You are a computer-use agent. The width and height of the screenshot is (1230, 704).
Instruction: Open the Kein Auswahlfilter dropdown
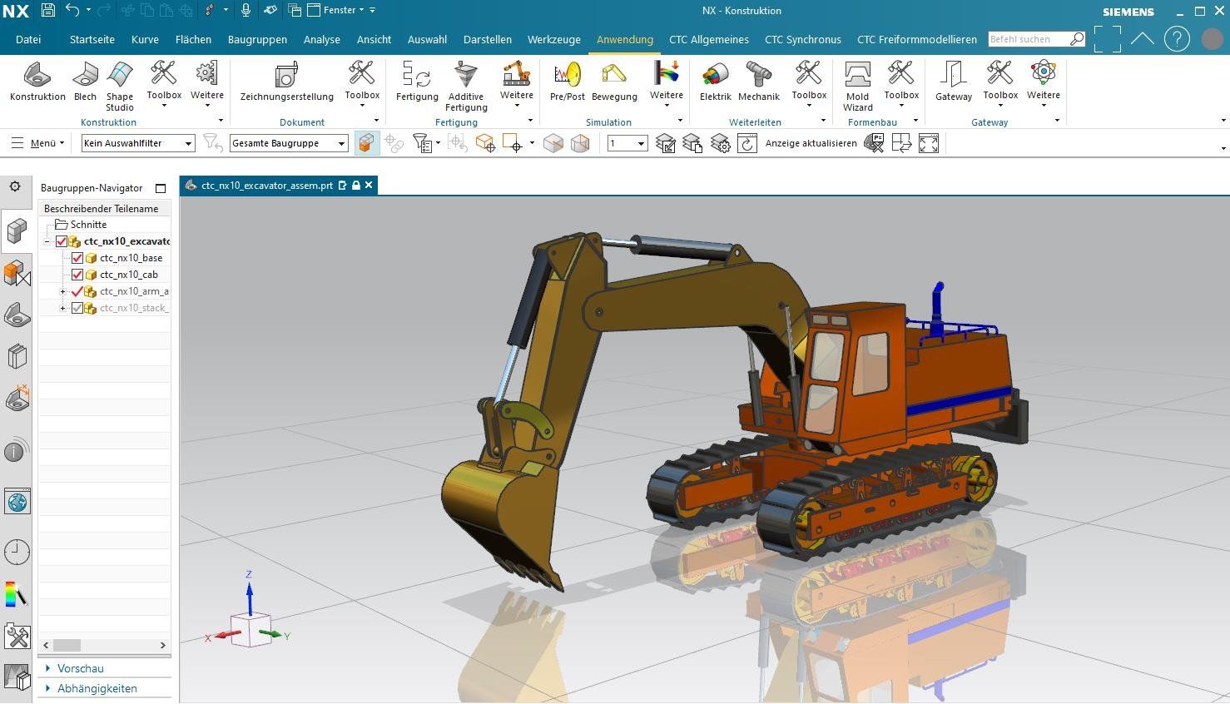point(138,143)
